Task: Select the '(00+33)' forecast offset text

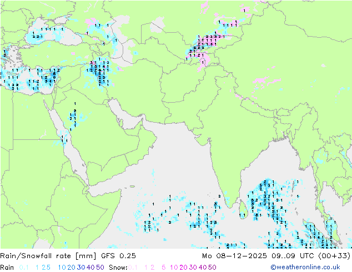Action: 334,256
